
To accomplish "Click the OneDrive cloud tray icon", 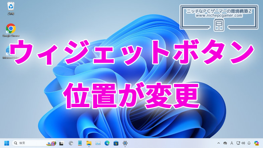I will click(x=225, y=143).
